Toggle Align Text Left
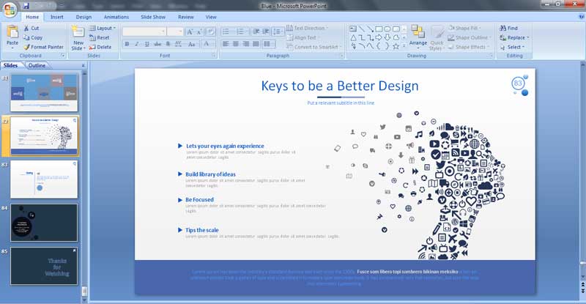The image size is (586, 304). coord(226,44)
